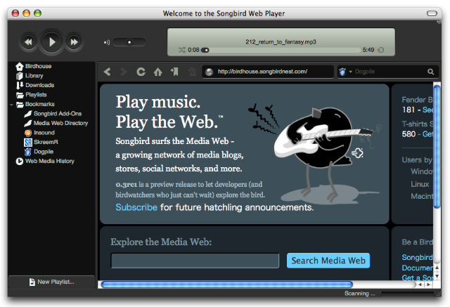
Task: Click the track seek bar position knob
Action: click(x=205, y=50)
